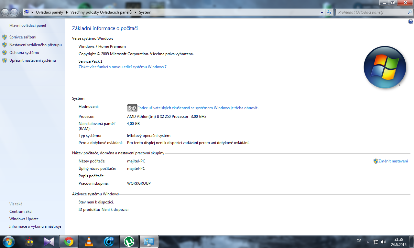Open Windows Update from the sidebar
This screenshot has height=248, width=414.
click(x=24, y=219)
